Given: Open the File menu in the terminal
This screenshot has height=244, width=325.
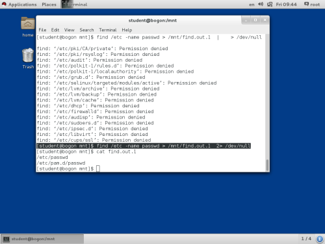Looking at the screenshot, I should tap(42, 30).
